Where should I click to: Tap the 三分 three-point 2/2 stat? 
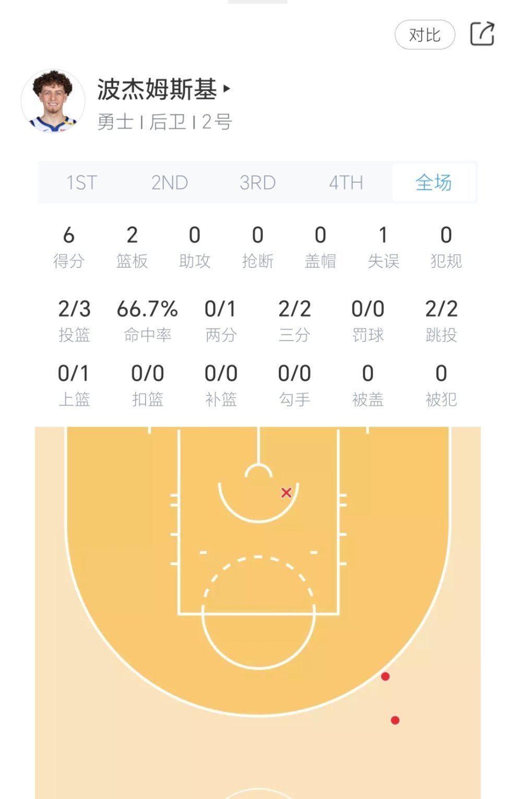tap(294, 321)
